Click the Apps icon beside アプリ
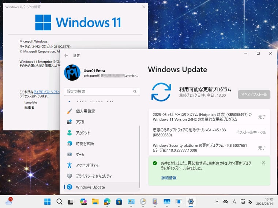This screenshot has height=208, width=278. click(69, 122)
